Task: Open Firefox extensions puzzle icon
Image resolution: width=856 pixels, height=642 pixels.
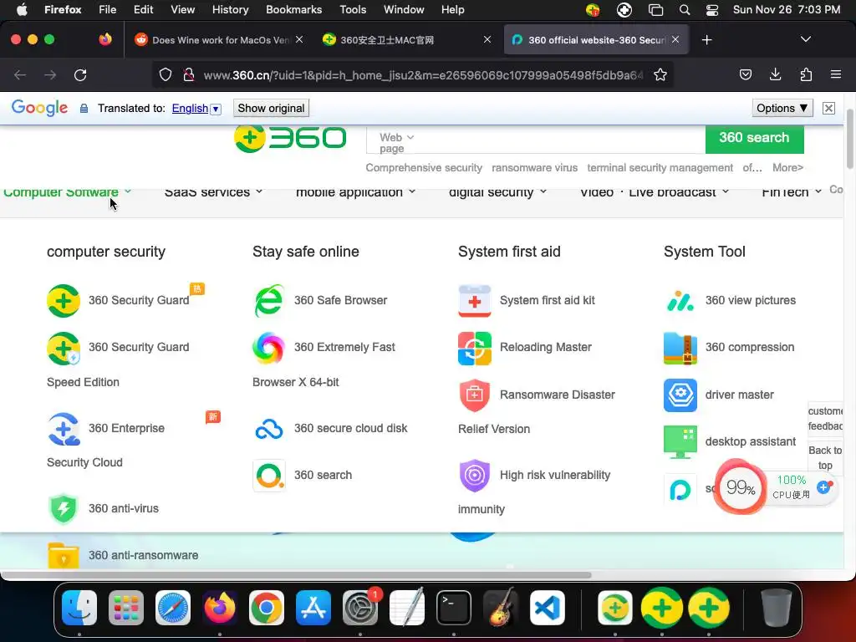Action: (x=806, y=74)
